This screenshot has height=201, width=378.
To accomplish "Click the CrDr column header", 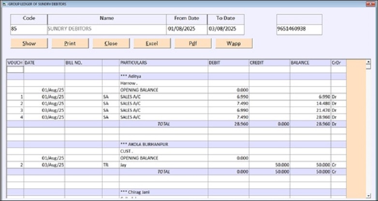I will (x=339, y=63).
